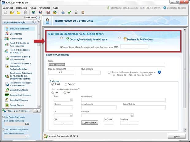Click the Complemento input field
Image resolution: width=190 pixels, height=142 pixels.
click(99, 107)
